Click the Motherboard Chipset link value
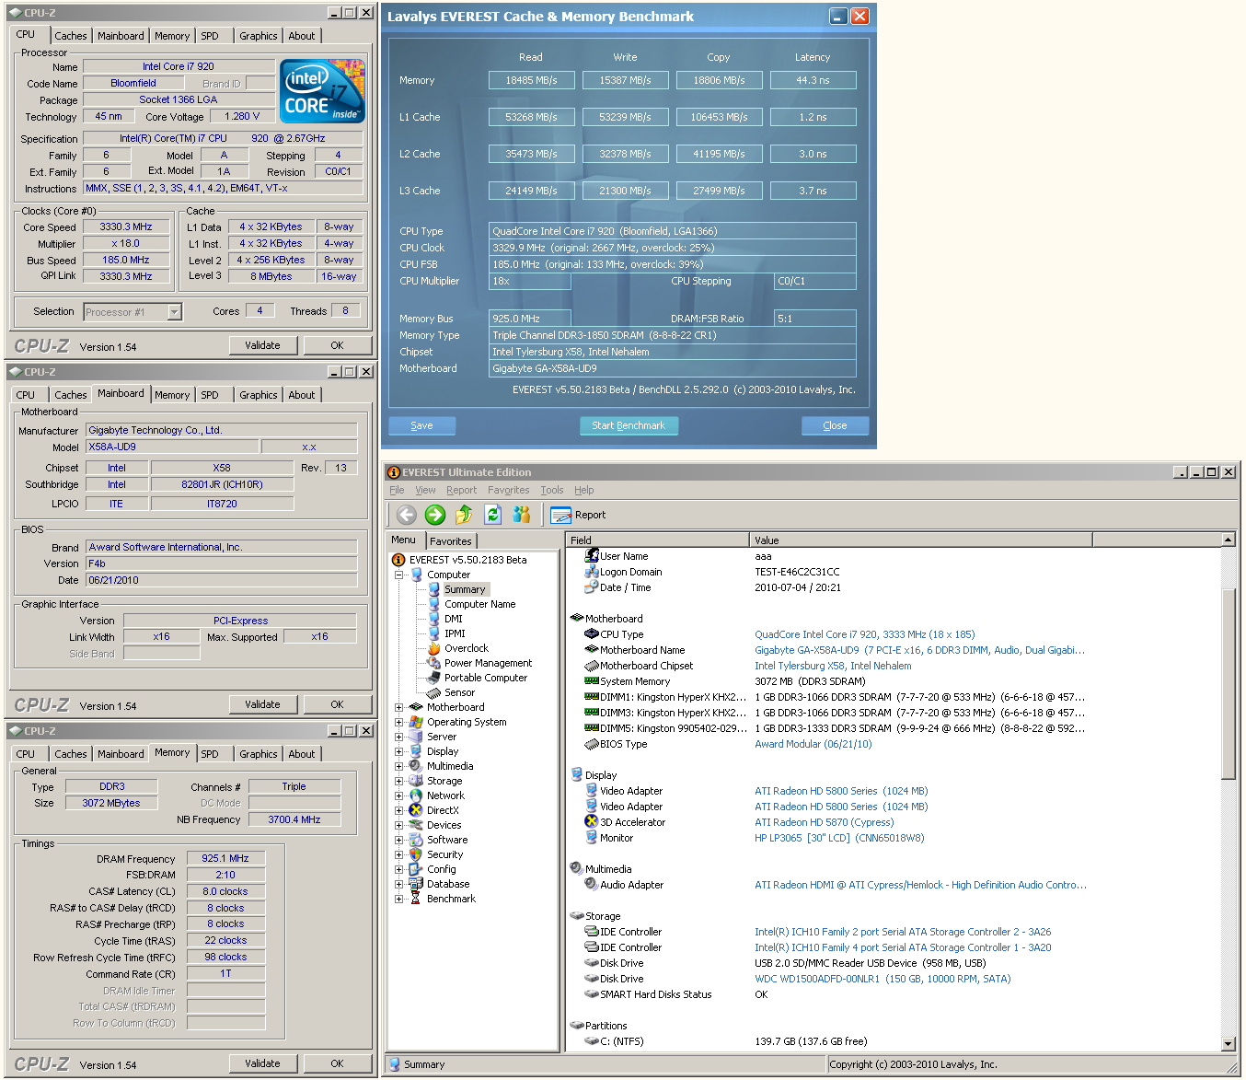The image size is (1246, 1080). (833, 666)
